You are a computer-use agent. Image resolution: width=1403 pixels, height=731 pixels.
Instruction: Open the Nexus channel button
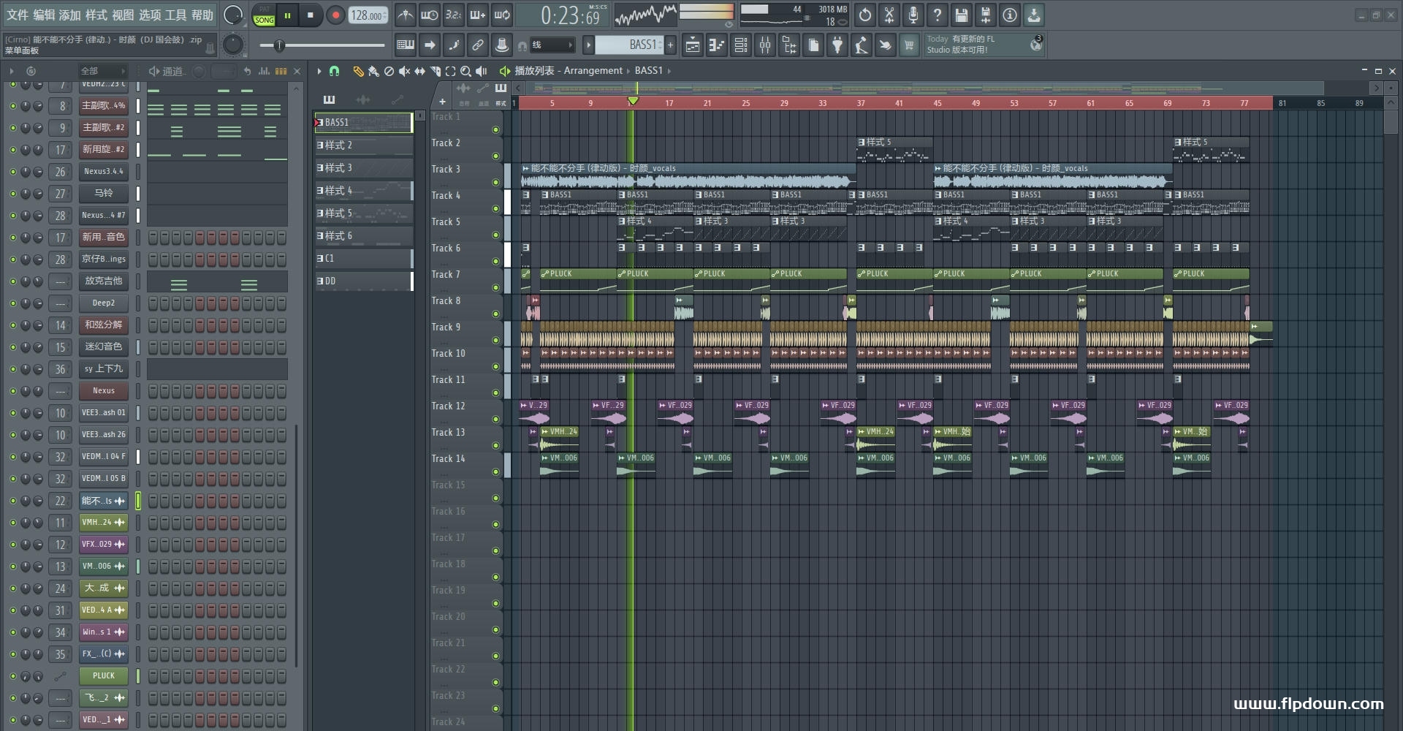[104, 391]
